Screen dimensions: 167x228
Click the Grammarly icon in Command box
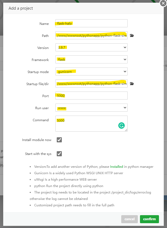122,125
